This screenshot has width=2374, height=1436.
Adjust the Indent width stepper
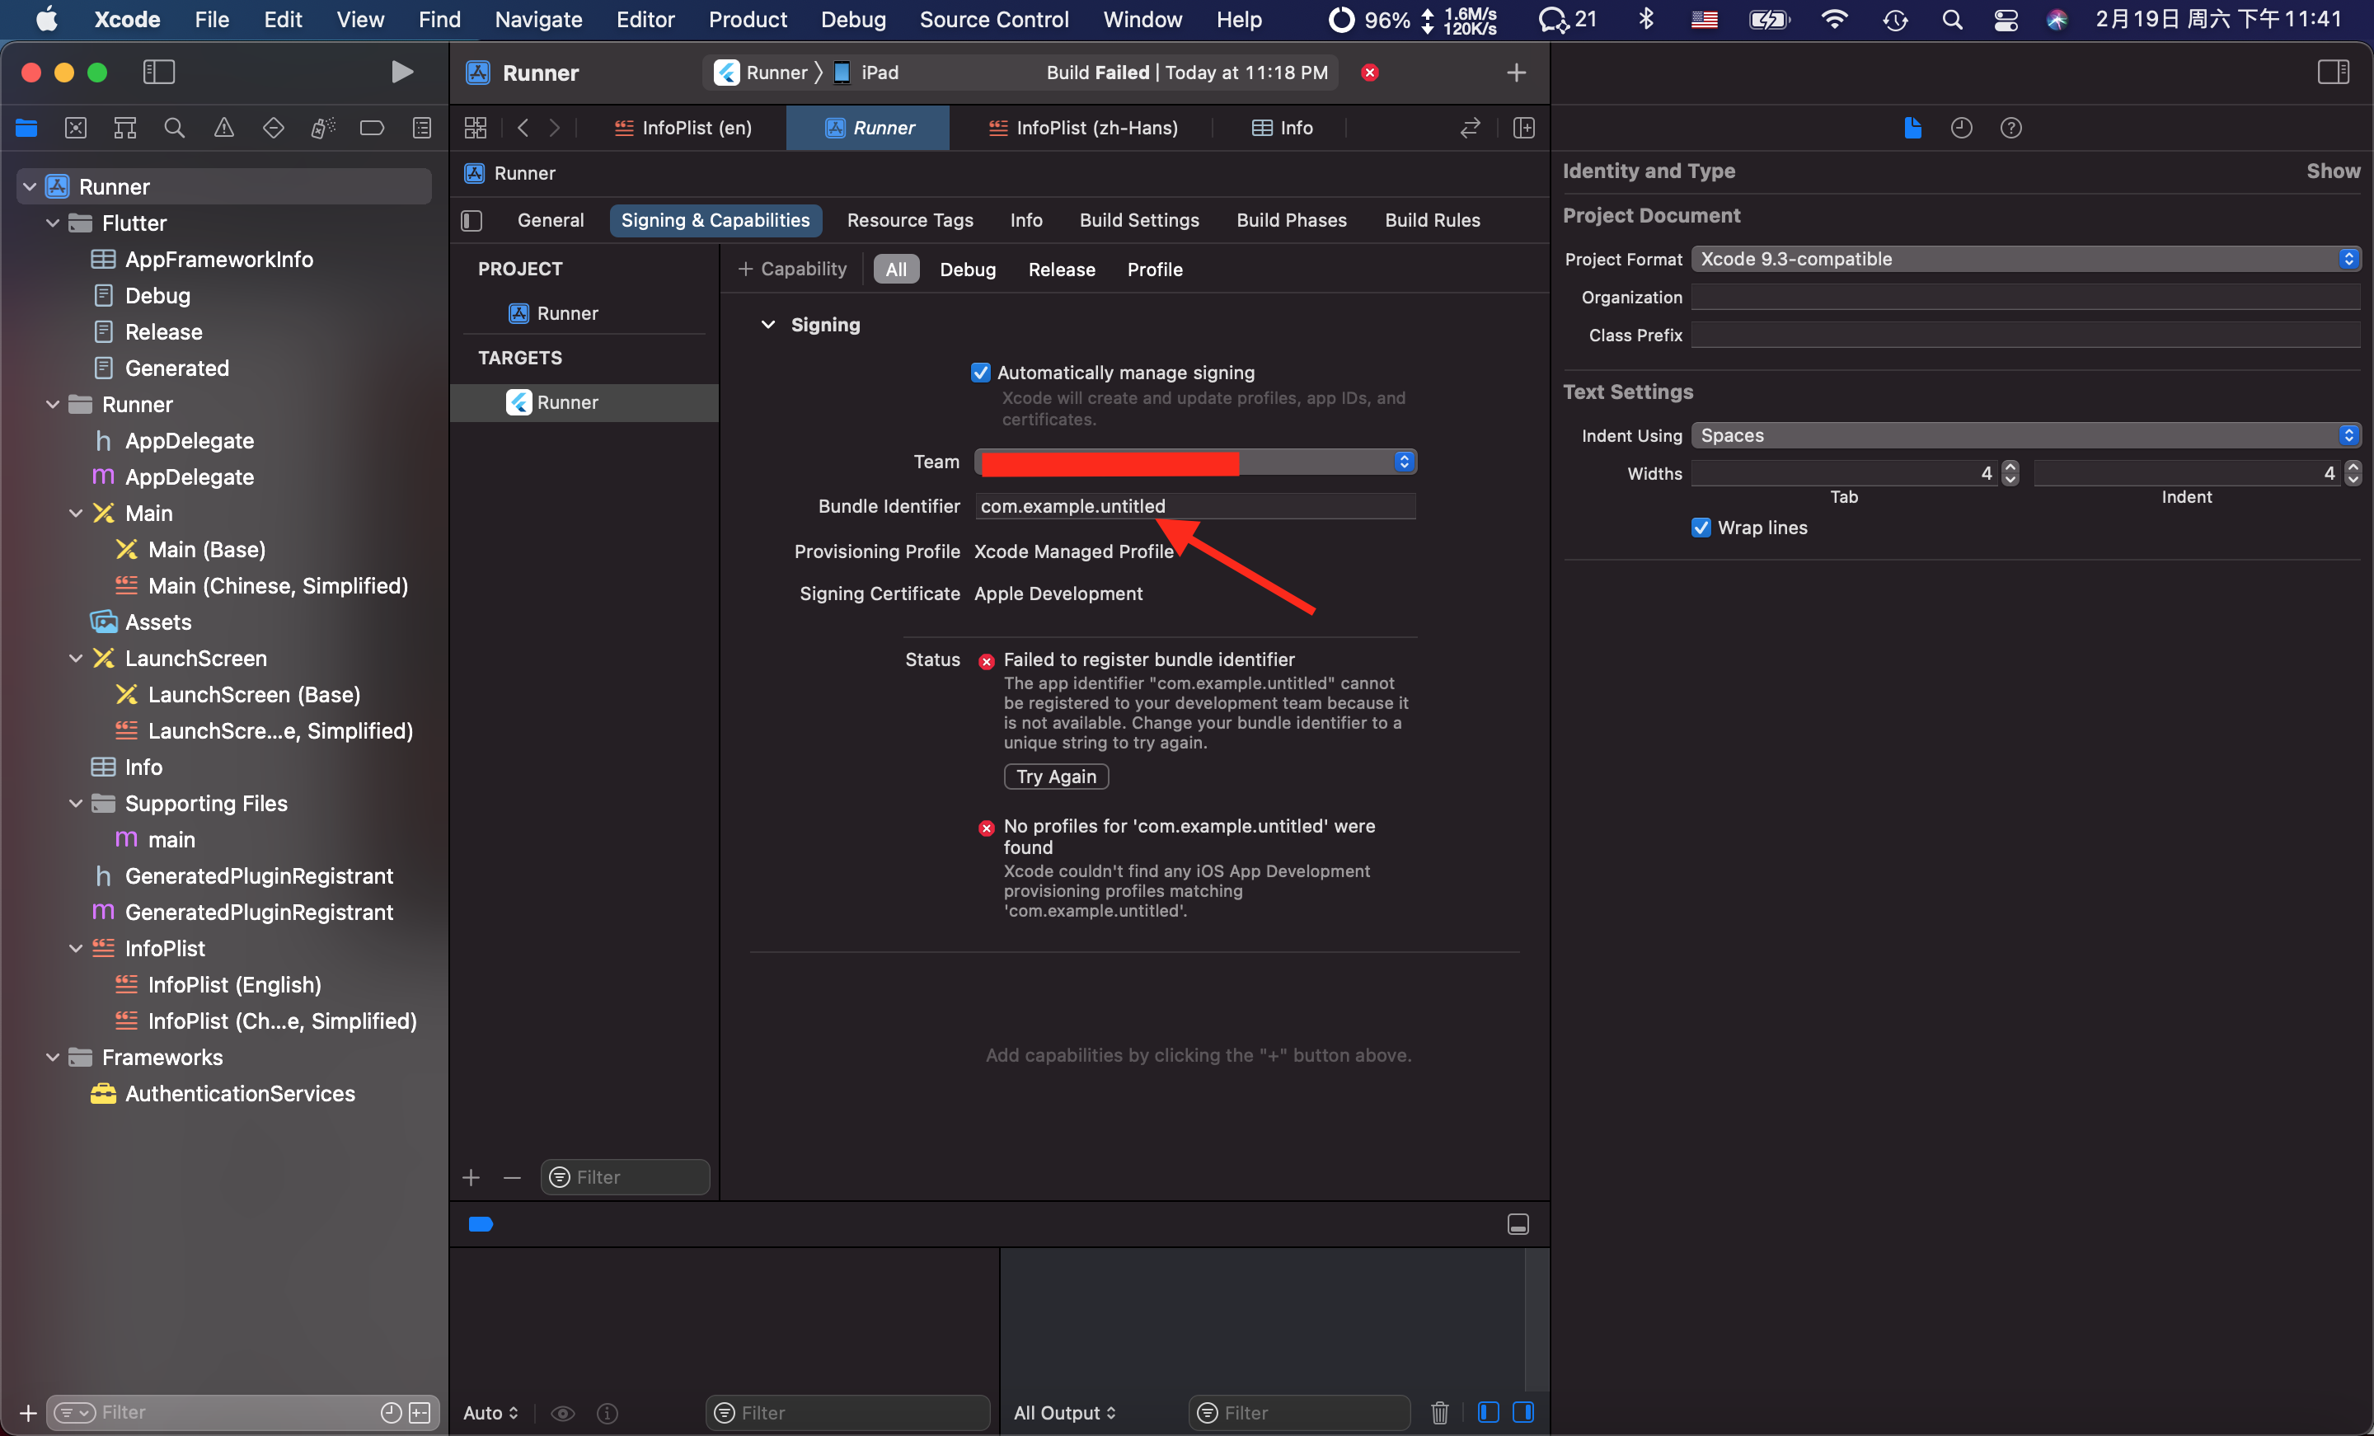point(2353,473)
